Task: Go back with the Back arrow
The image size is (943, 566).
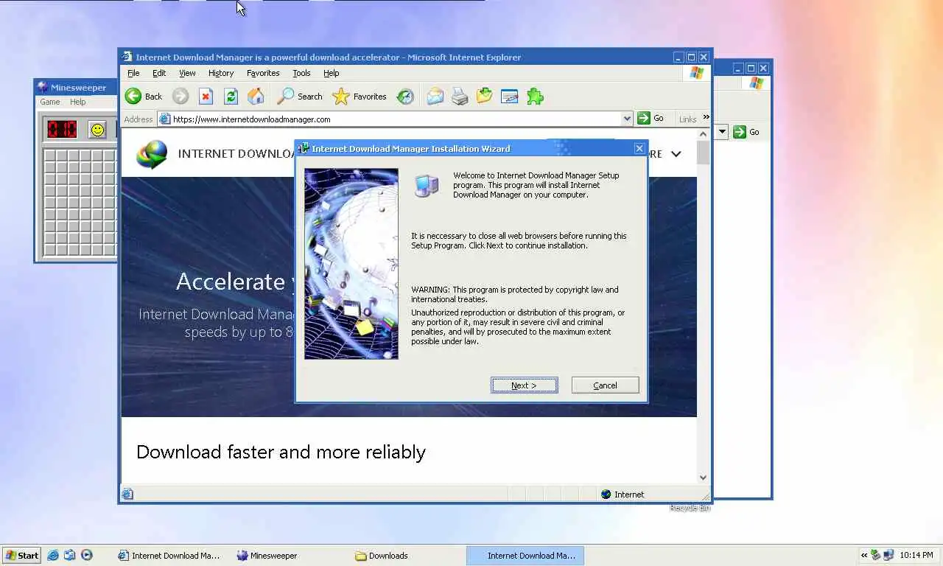Action: [144, 97]
